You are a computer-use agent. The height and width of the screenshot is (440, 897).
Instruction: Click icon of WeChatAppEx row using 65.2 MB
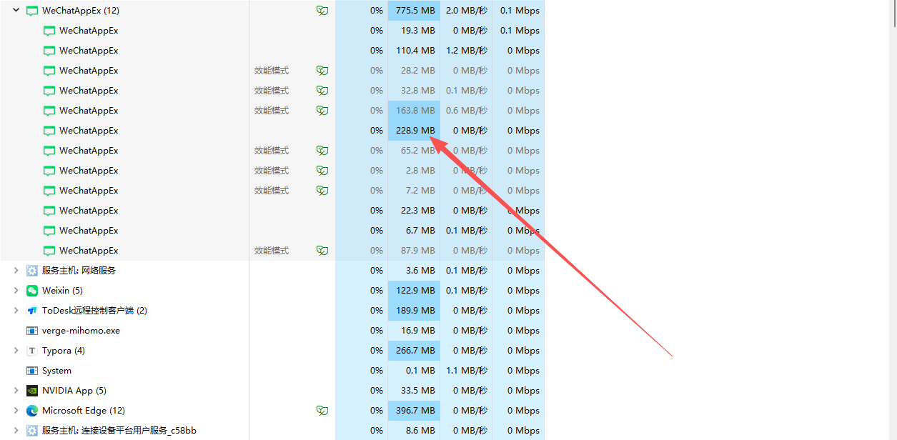(49, 151)
